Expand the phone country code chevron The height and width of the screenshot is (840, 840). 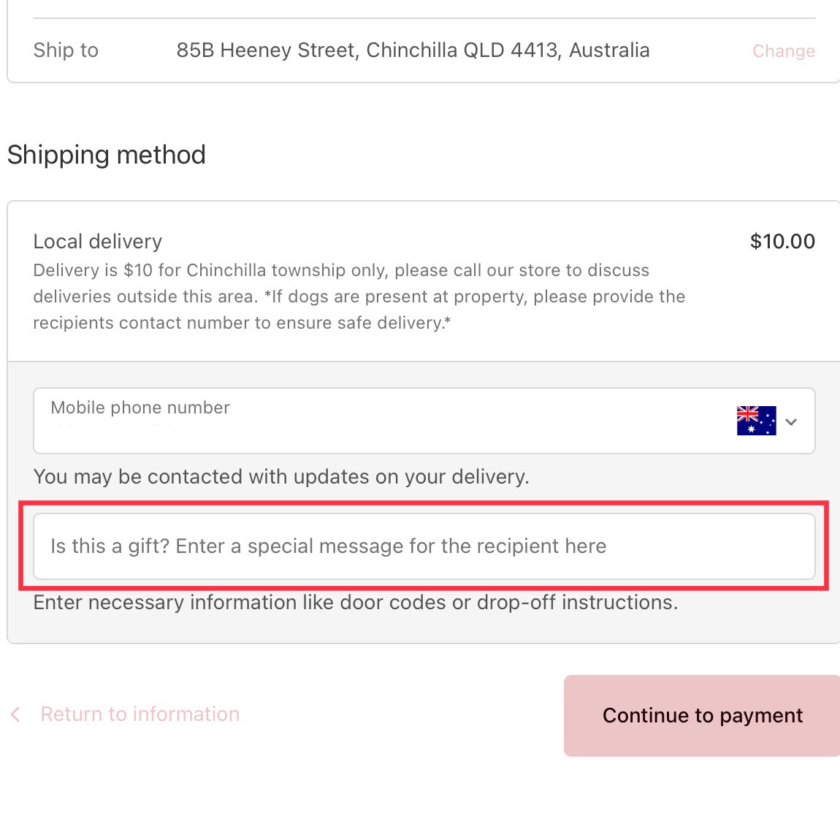(791, 421)
